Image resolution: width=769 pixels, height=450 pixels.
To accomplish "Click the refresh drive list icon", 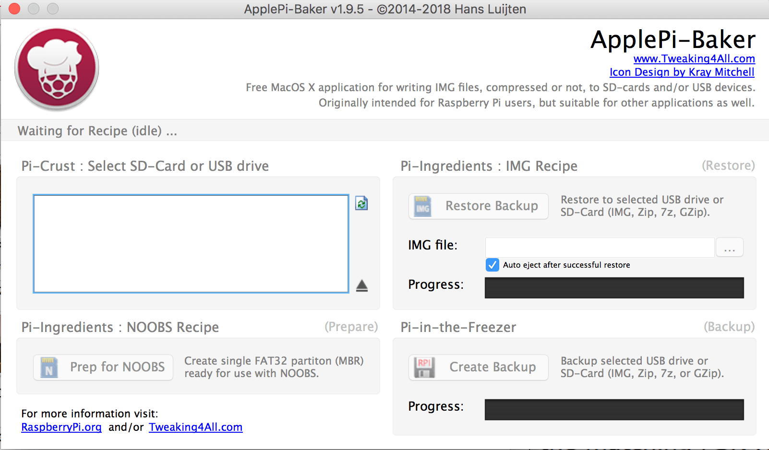I will (361, 203).
